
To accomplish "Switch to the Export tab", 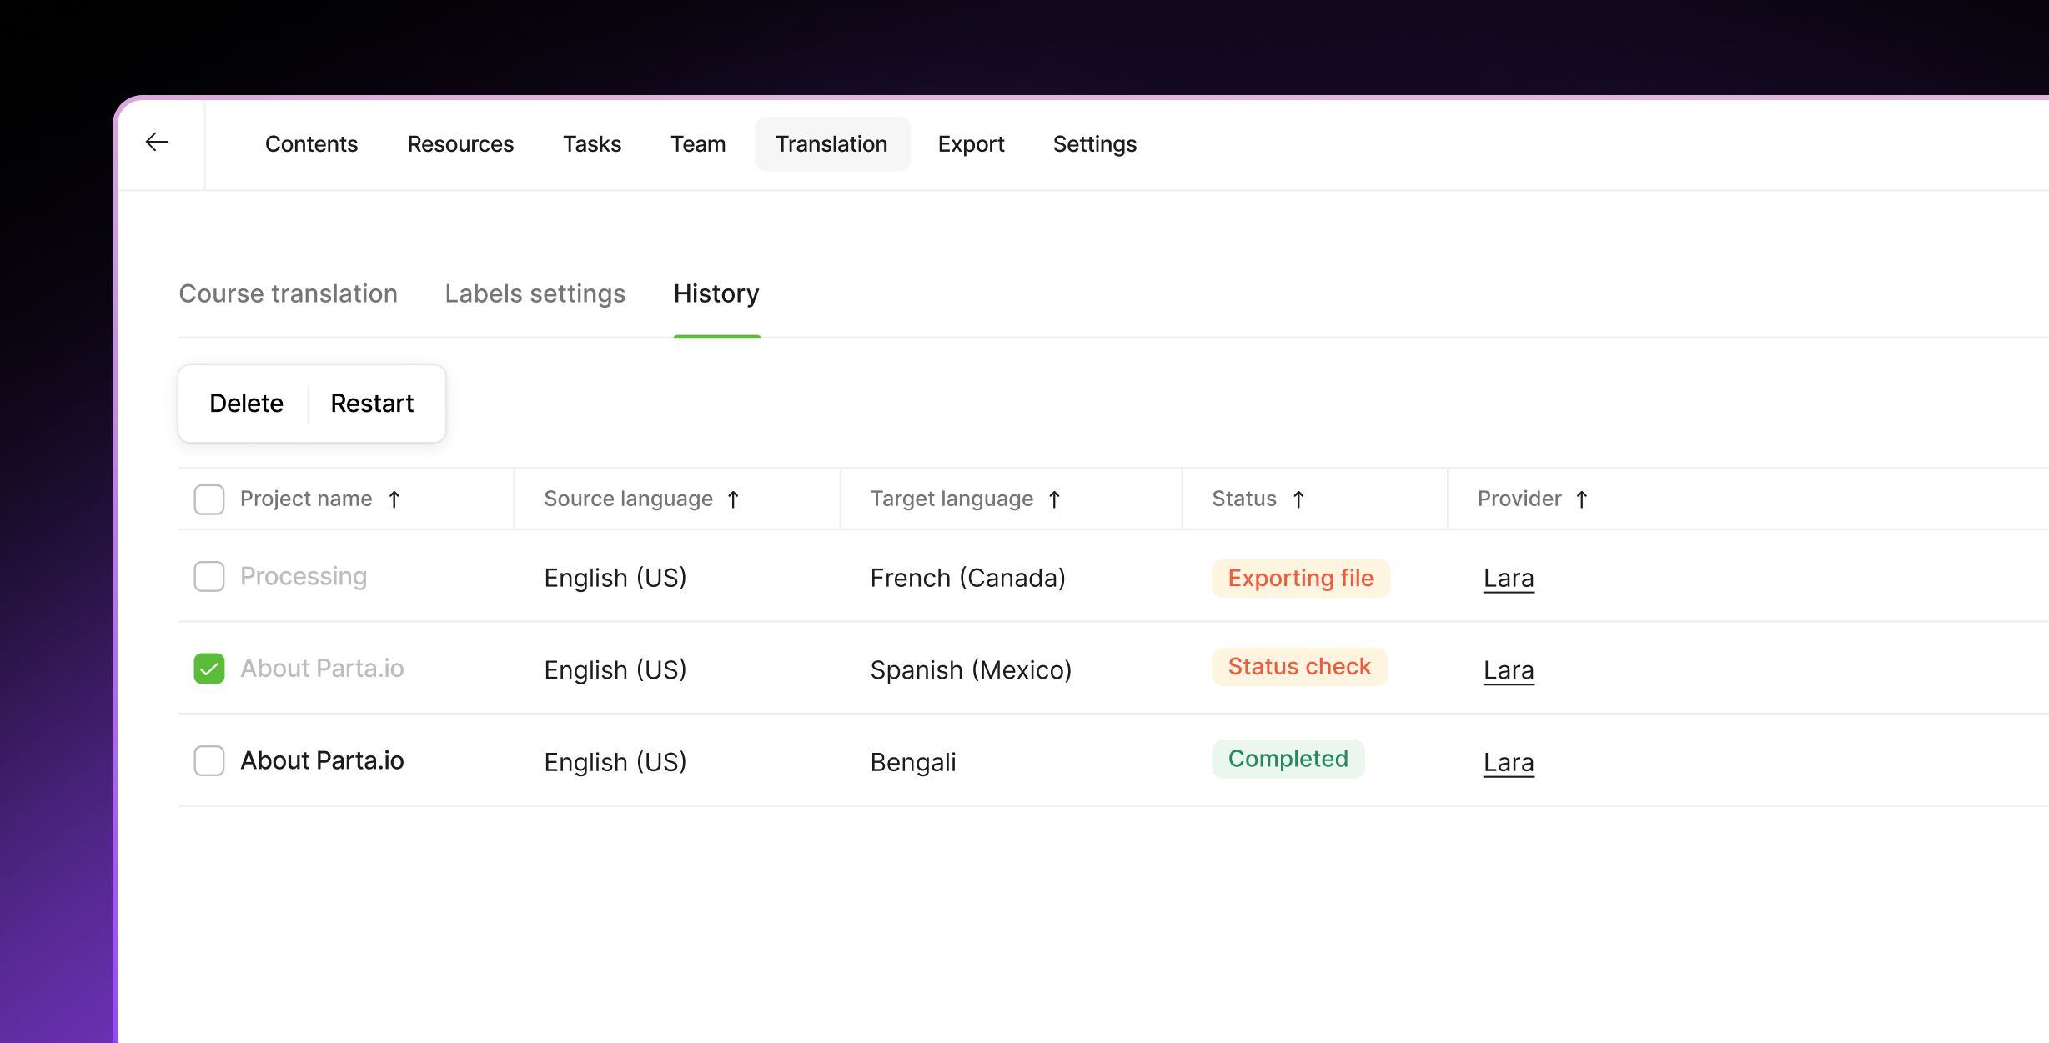I will [x=971, y=144].
